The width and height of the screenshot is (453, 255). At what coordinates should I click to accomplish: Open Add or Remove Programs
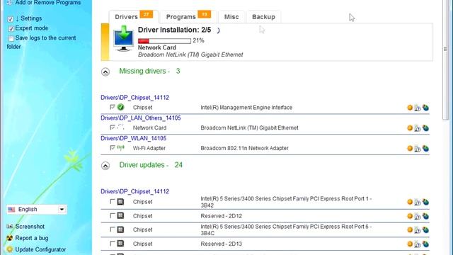[48, 3]
